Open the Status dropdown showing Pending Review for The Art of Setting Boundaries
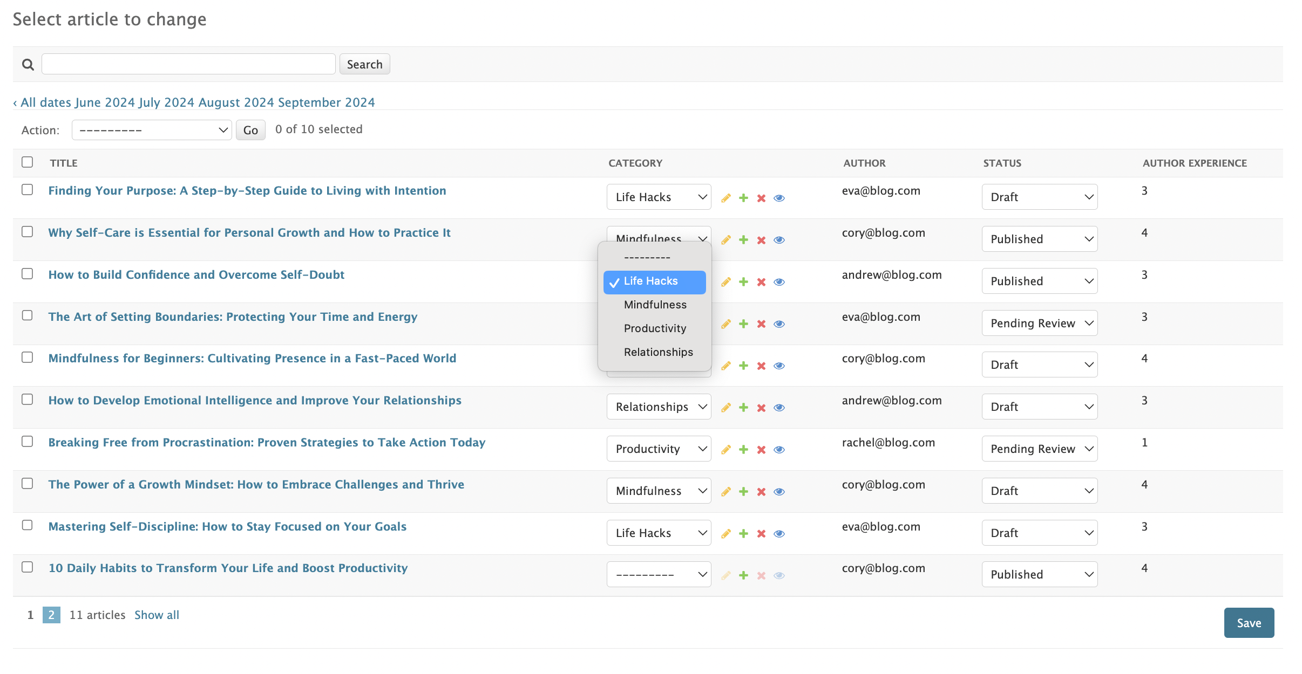Viewport: 1302px width, 674px height. pyautogui.click(x=1039, y=322)
